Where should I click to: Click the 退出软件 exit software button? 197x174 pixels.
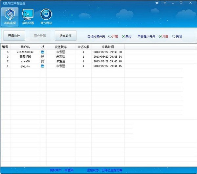coord(66,36)
